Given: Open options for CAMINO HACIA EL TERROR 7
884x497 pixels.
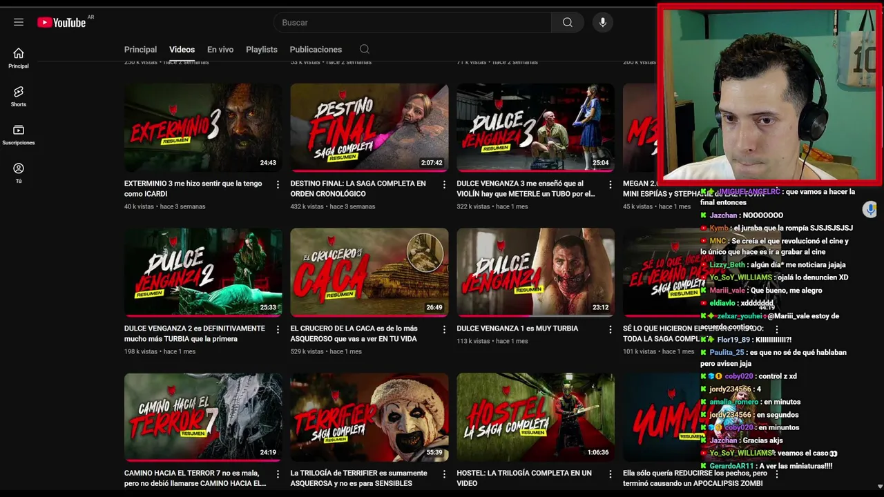Looking at the screenshot, I should (278, 474).
